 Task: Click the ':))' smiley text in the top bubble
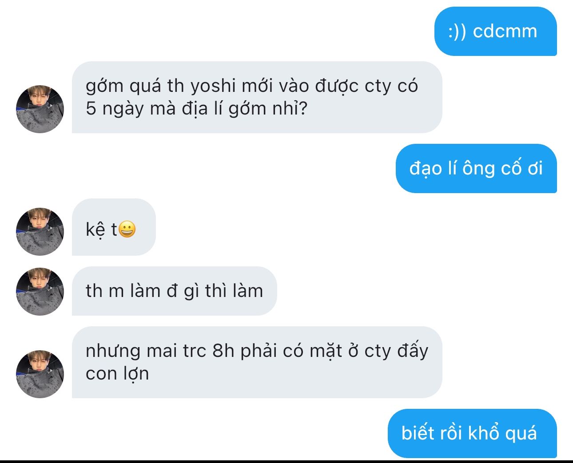457,32
